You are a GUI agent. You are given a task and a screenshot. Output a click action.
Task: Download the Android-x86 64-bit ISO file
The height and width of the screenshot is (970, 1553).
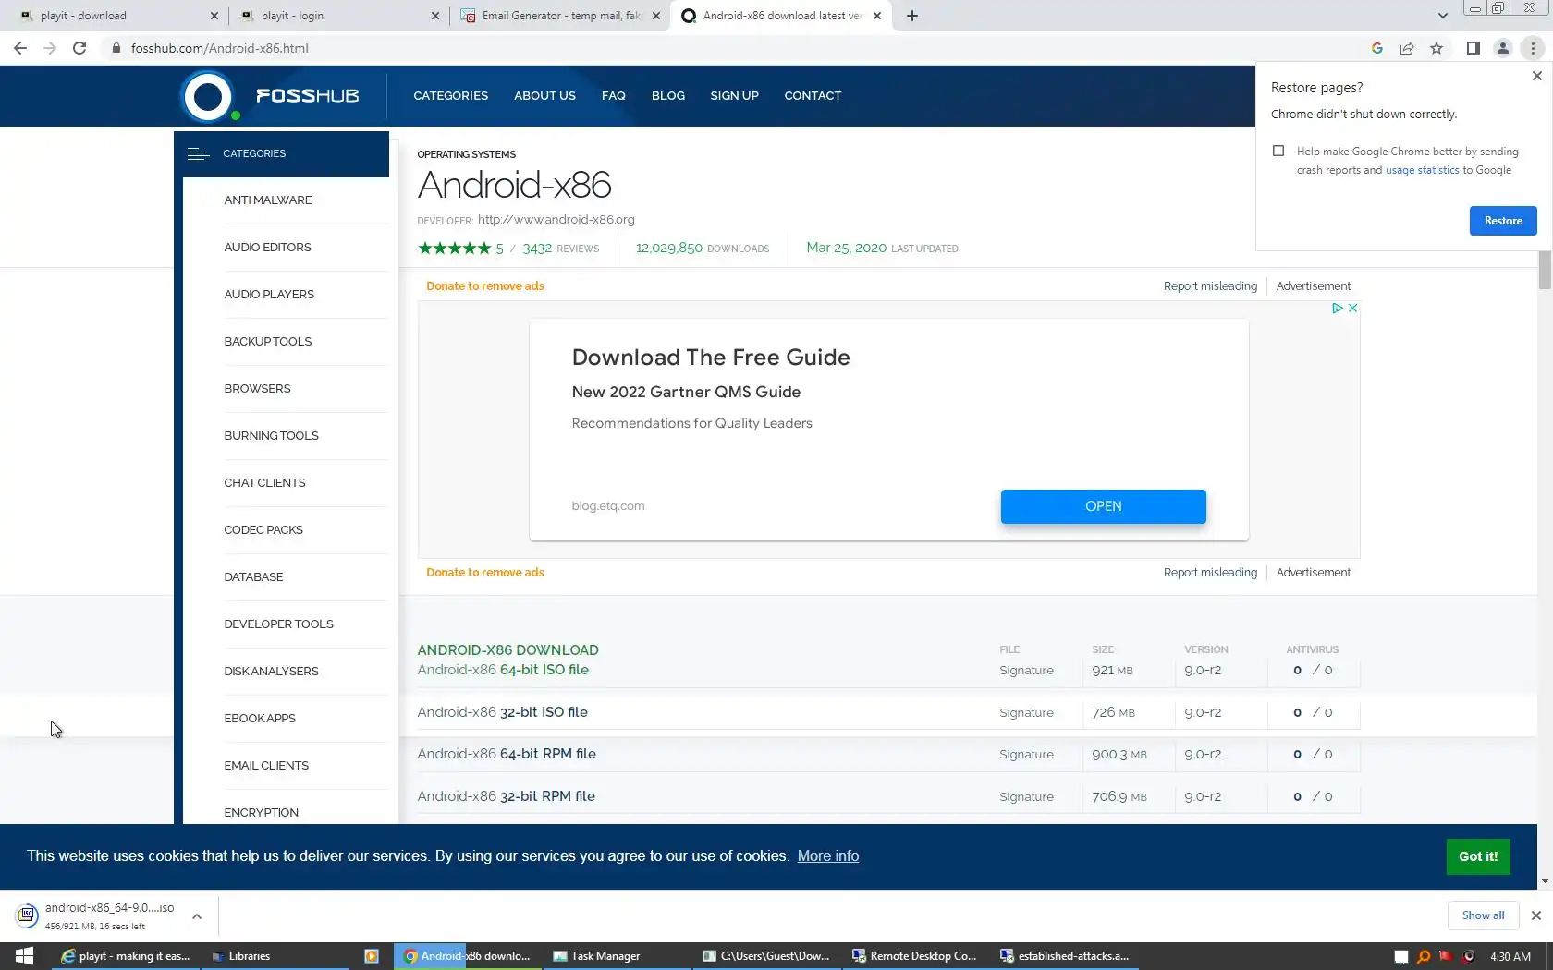[503, 670]
